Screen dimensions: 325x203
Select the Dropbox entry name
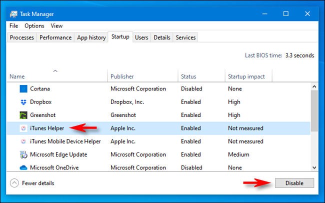40,102
